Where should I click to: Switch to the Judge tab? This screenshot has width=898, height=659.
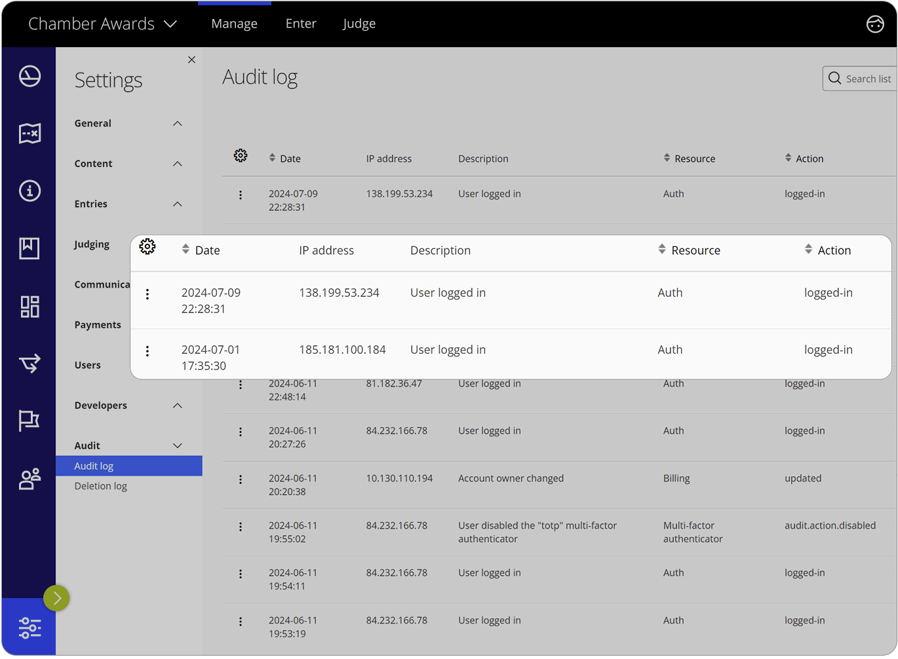click(359, 24)
